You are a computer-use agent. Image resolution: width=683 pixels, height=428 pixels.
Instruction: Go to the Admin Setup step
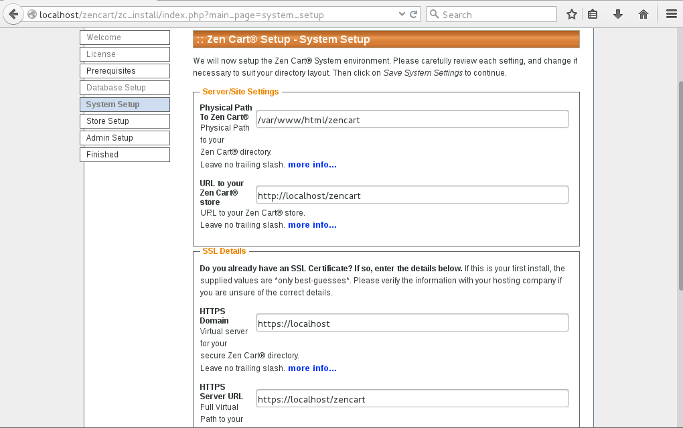pos(125,138)
